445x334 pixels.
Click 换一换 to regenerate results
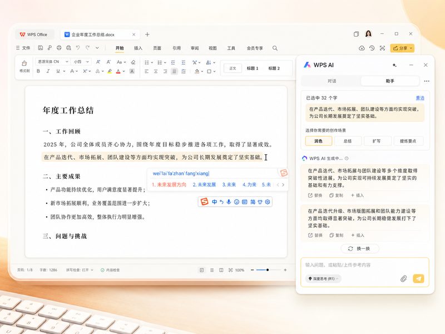[359, 248]
